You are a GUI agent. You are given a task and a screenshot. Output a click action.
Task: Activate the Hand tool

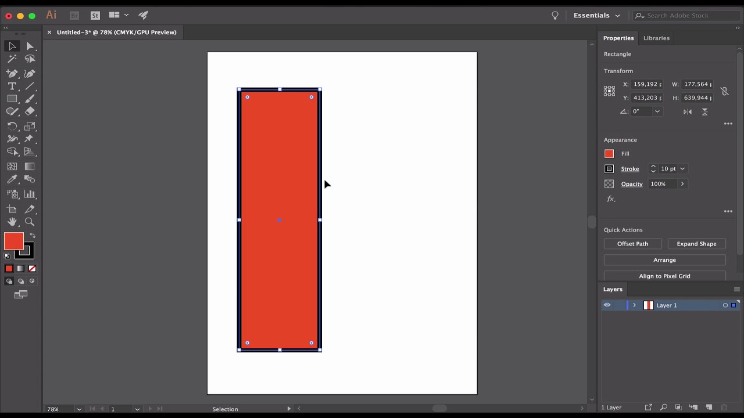tap(12, 222)
